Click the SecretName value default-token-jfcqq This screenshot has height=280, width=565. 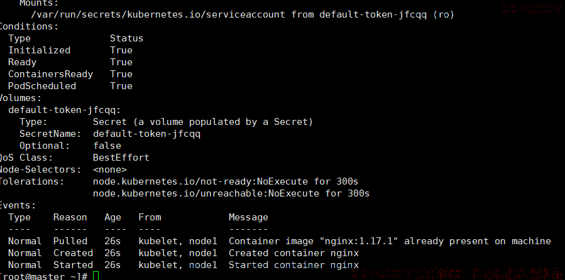click(146, 134)
